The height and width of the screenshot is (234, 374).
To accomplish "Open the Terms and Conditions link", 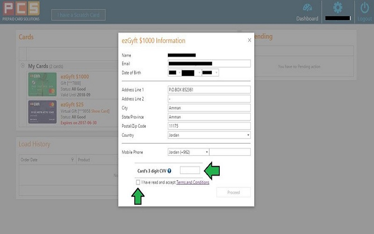I will pos(193,182).
